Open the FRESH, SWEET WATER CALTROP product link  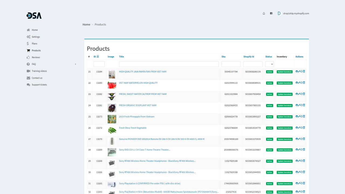pyautogui.click(x=143, y=94)
